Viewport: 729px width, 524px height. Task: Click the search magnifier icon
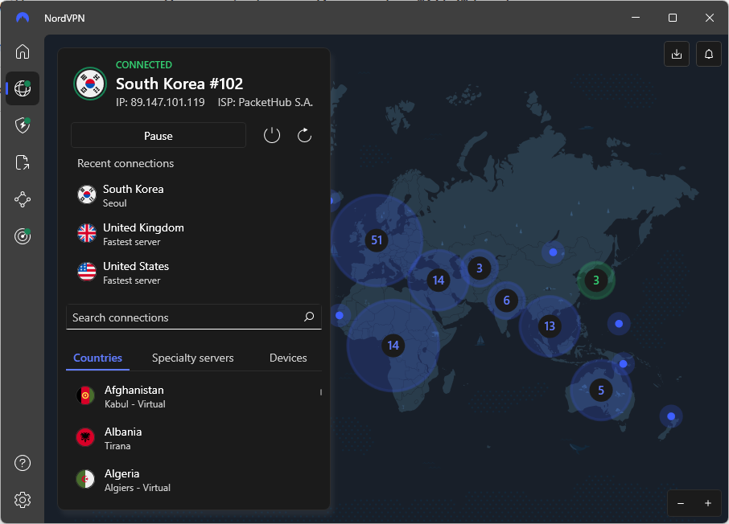[309, 317]
